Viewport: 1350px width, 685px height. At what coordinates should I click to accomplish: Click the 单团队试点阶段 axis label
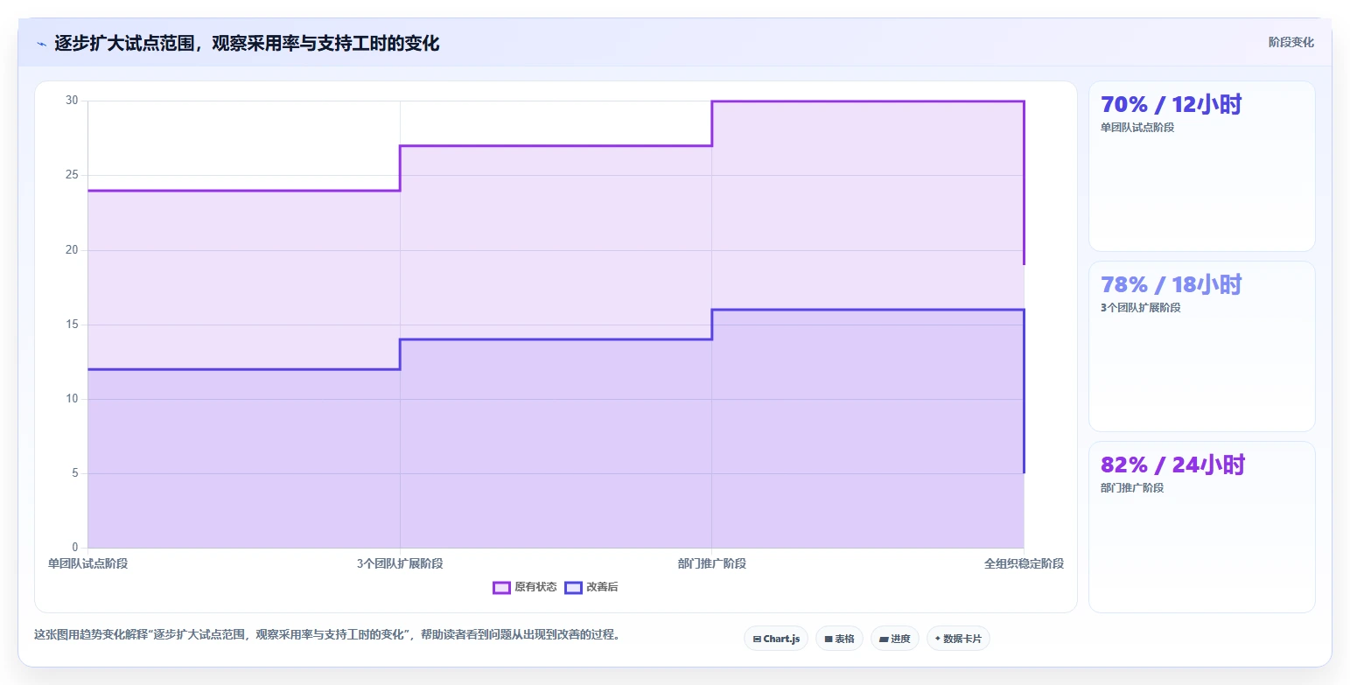87,563
